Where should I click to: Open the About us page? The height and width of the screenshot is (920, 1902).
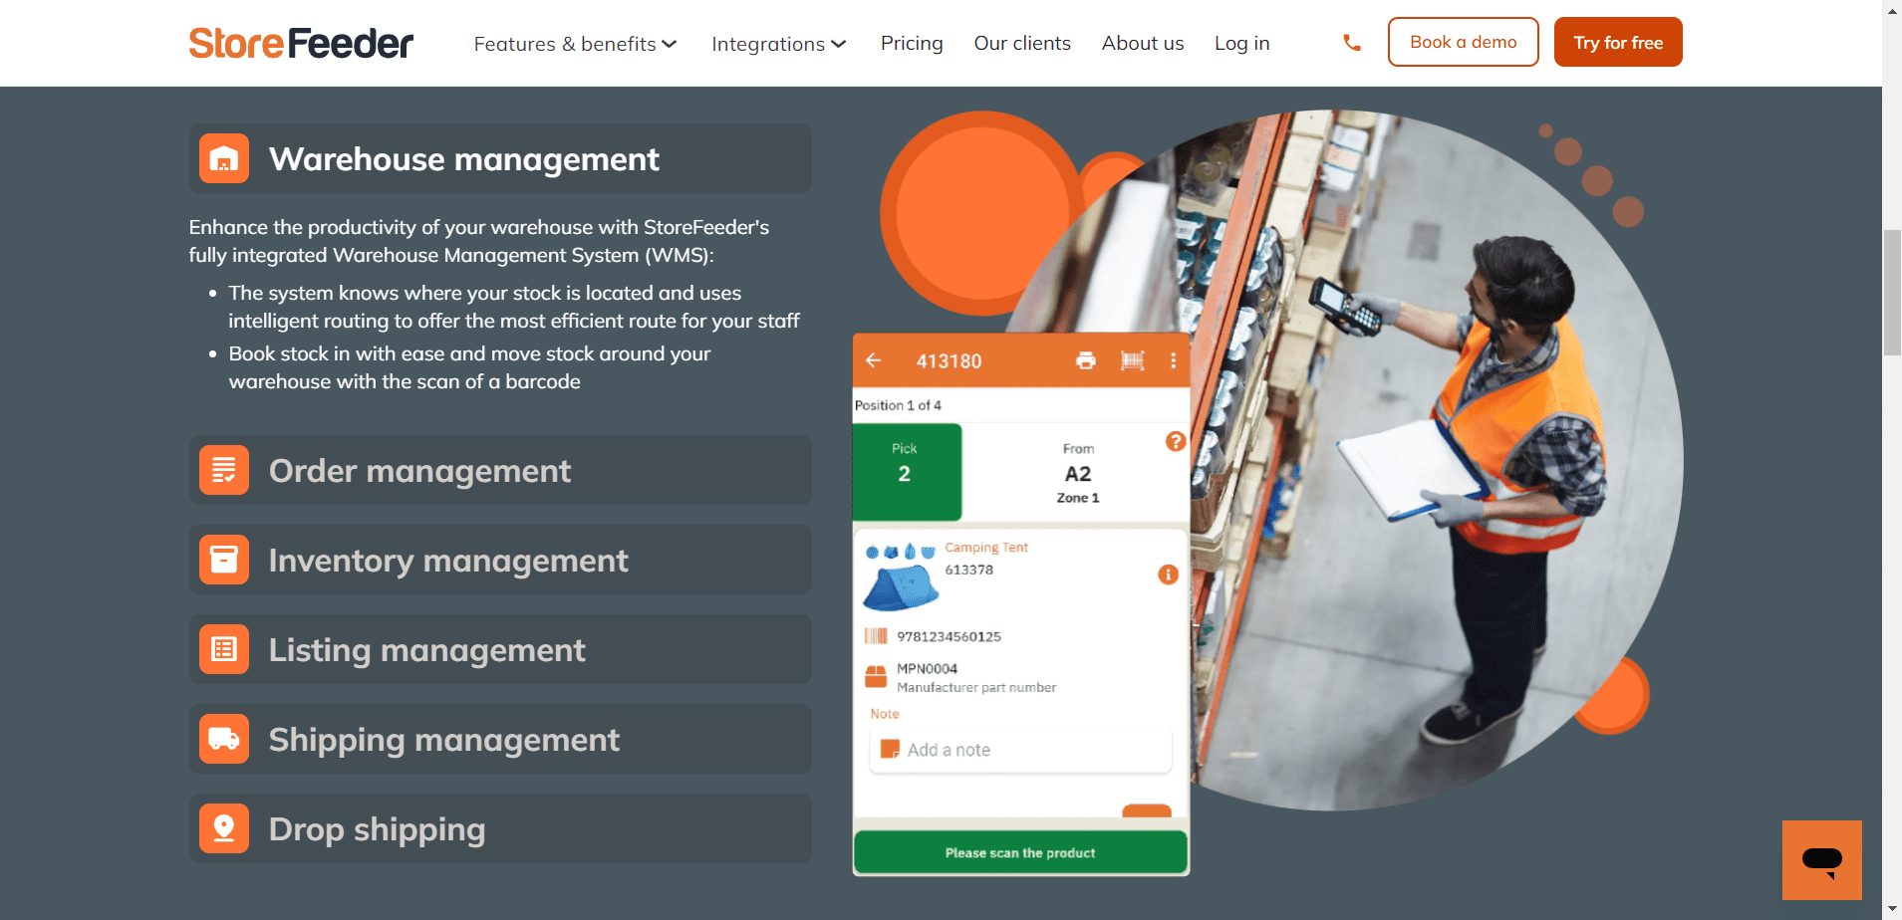tap(1143, 43)
